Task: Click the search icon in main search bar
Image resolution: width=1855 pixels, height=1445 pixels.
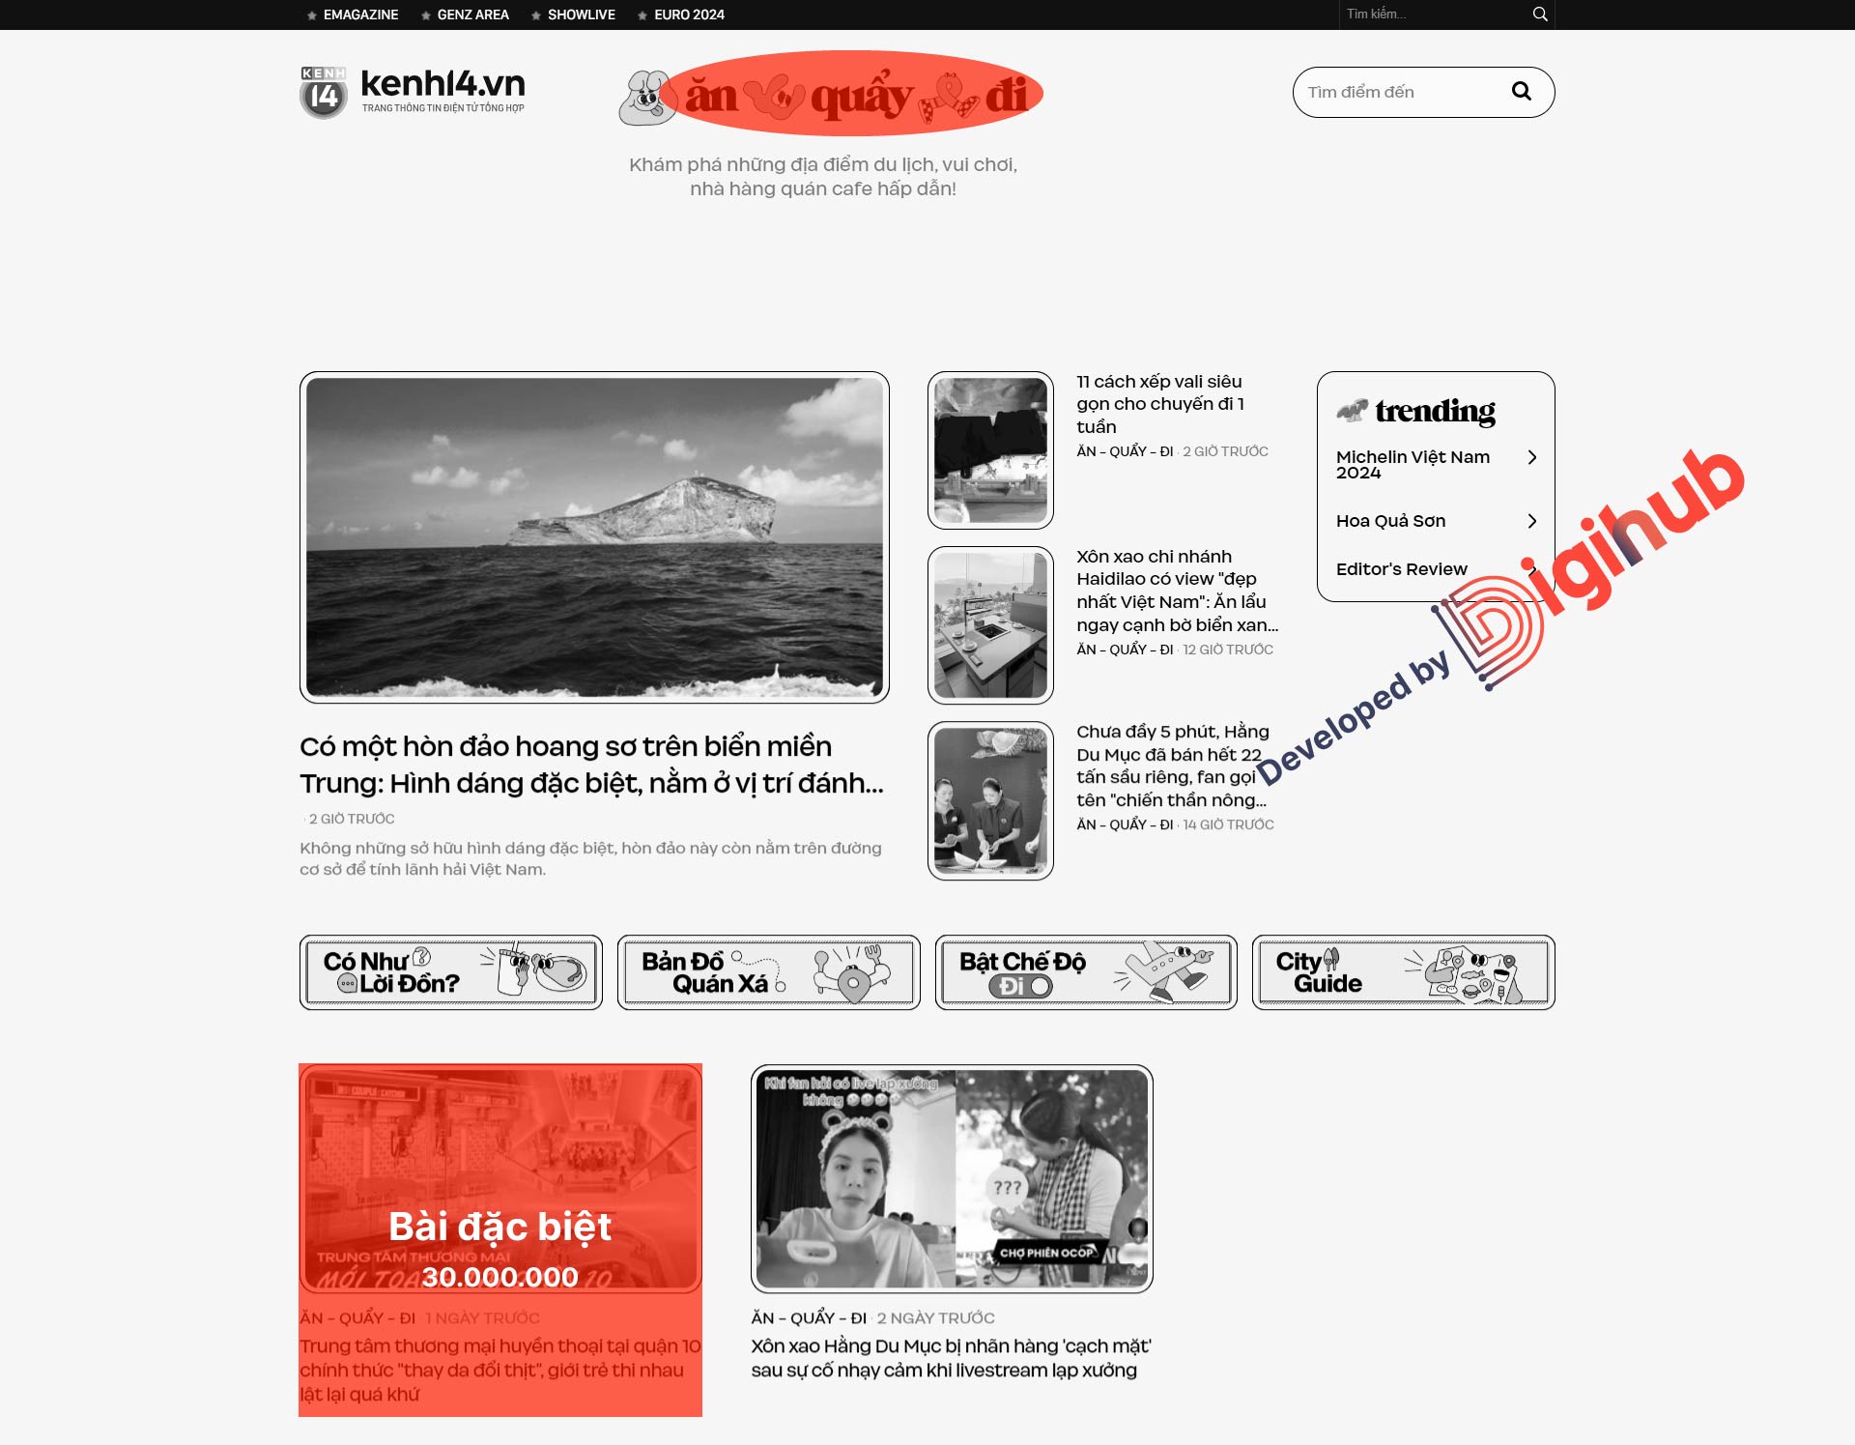Action: pyautogui.click(x=1526, y=92)
